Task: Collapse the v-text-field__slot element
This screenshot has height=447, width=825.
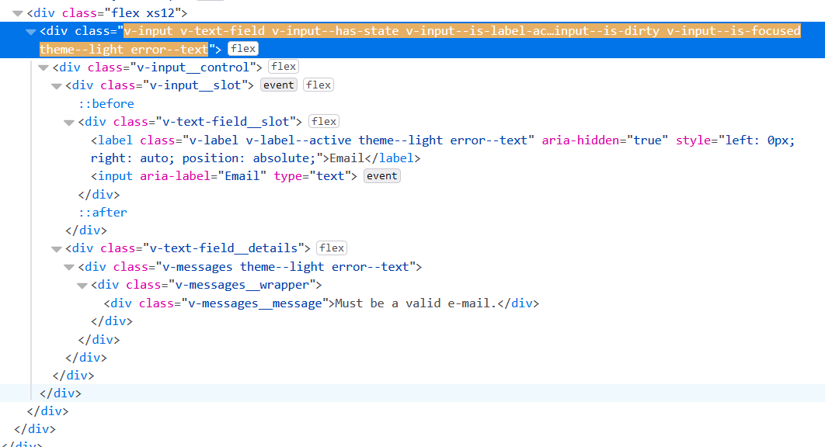Action: pyautogui.click(x=68, y=121)
